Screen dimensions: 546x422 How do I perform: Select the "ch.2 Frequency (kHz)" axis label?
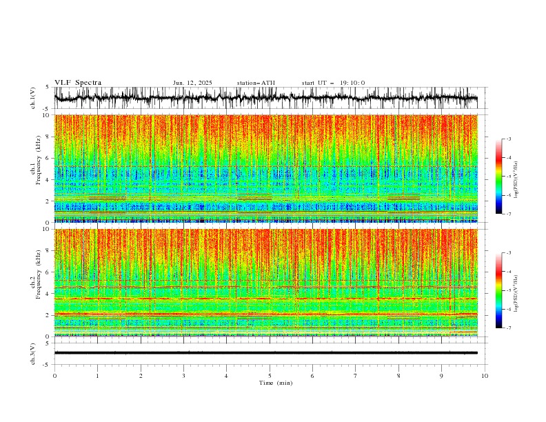pyautogui.click(x=36, y=274)
